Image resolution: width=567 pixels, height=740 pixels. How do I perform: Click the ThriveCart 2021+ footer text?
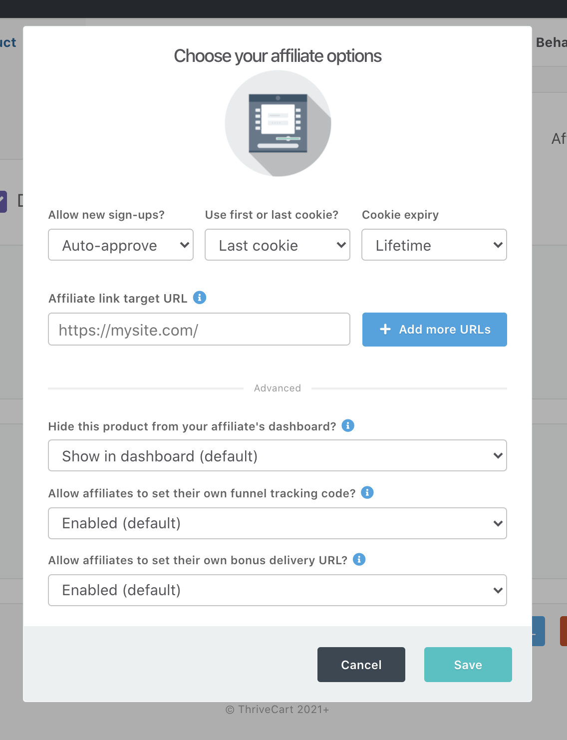click(278, 710)
